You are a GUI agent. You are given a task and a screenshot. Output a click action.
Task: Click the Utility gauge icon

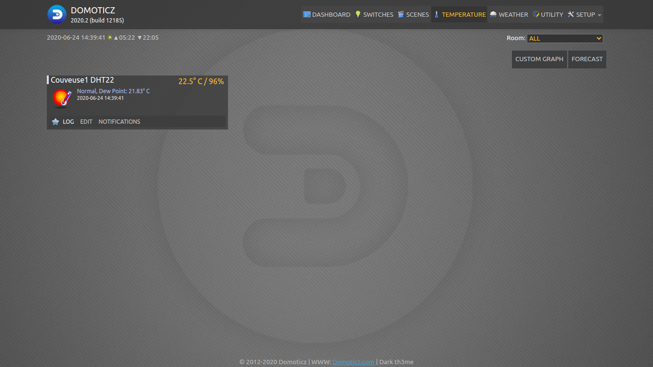pos(536,14)
